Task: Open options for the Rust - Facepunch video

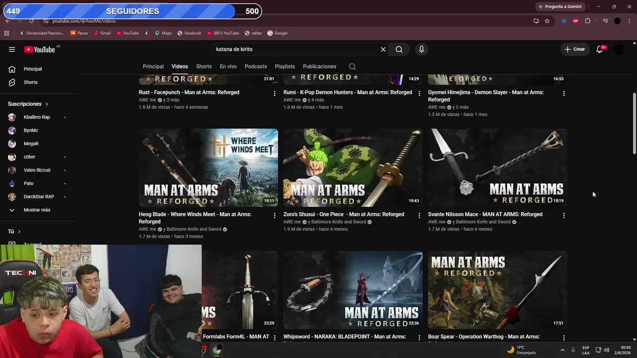Action: point(274,93)
